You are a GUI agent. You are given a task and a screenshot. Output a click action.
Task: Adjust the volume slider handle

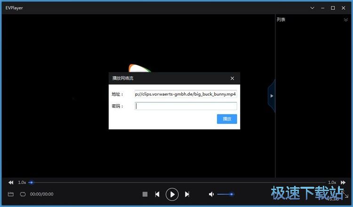[232, 194]
